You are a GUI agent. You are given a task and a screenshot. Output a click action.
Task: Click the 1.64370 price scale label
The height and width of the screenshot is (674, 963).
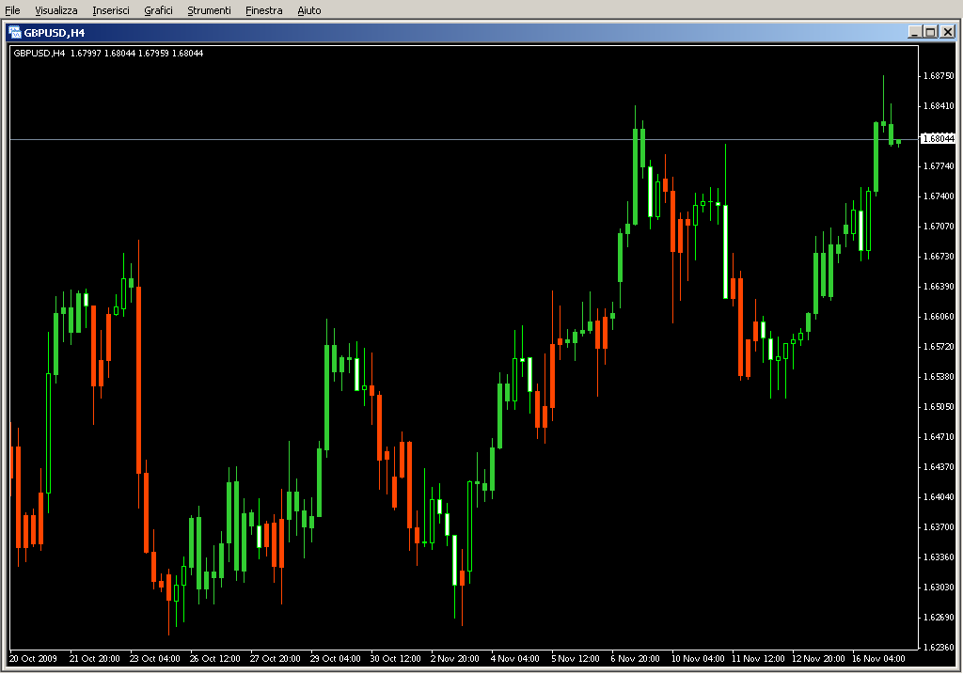pos(939,467)
